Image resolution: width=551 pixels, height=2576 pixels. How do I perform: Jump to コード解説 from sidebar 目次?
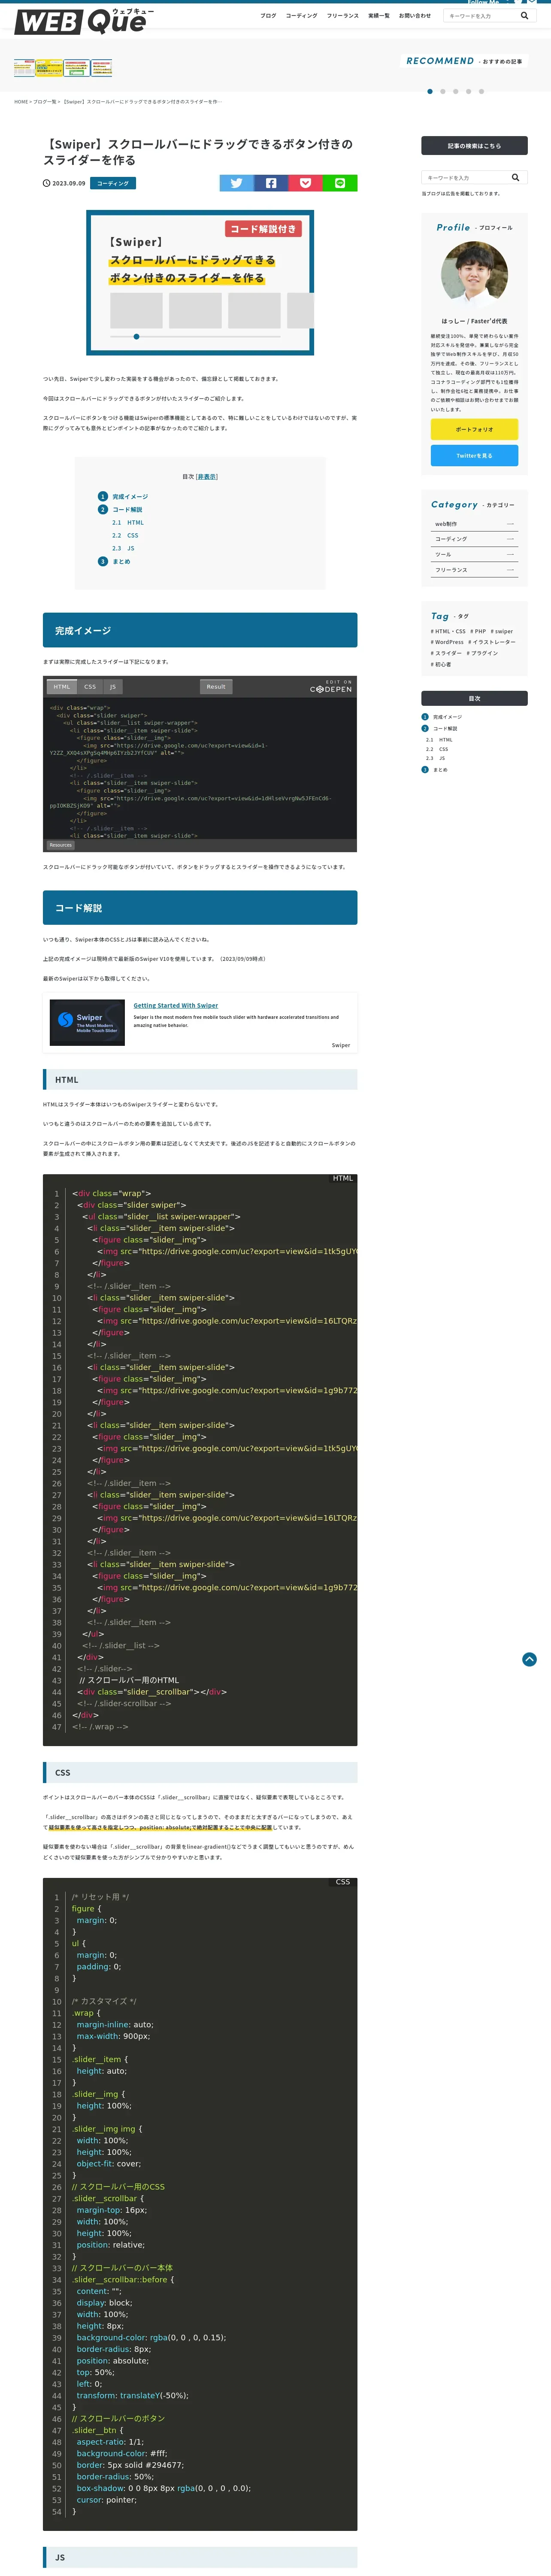(x=445, y=729)
